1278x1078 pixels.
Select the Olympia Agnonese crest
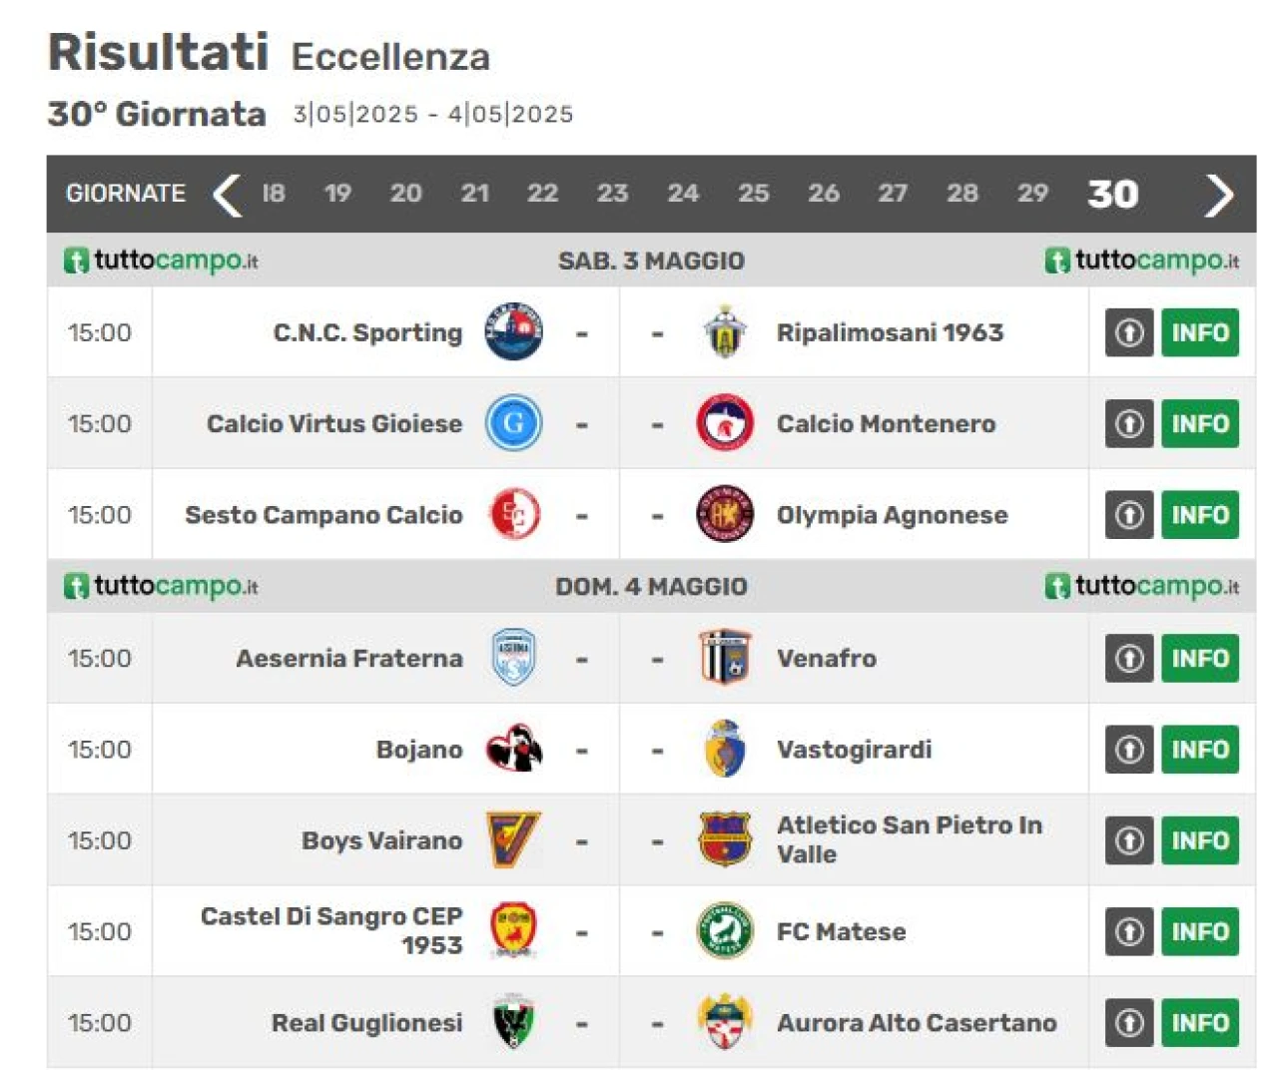click(725, 514)
